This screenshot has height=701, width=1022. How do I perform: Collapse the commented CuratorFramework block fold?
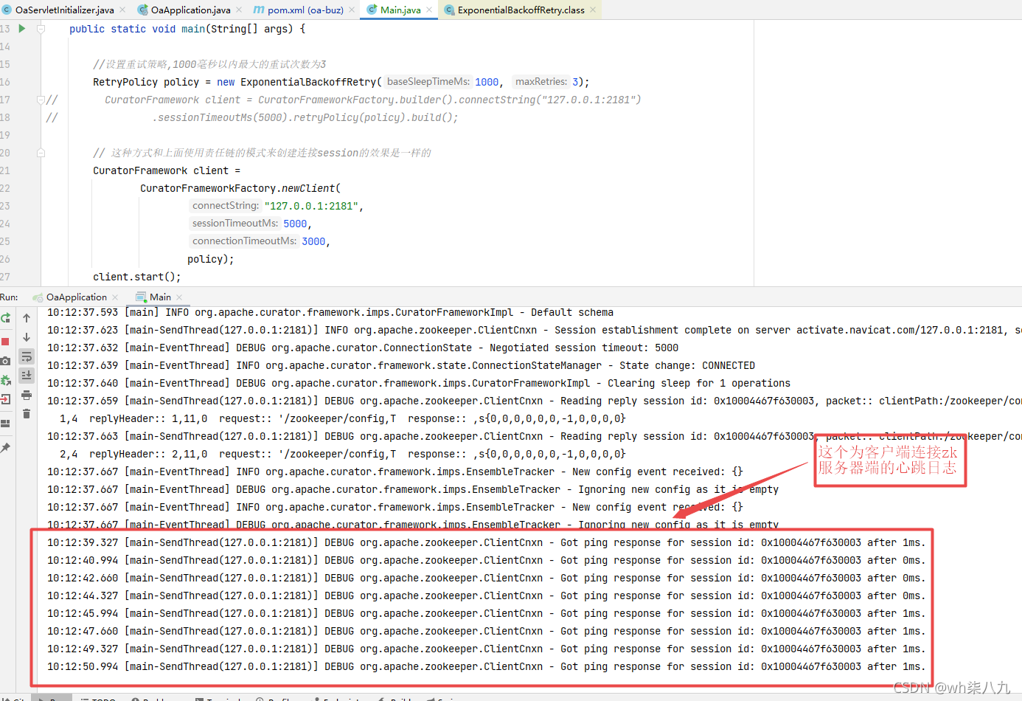[41, 100]
